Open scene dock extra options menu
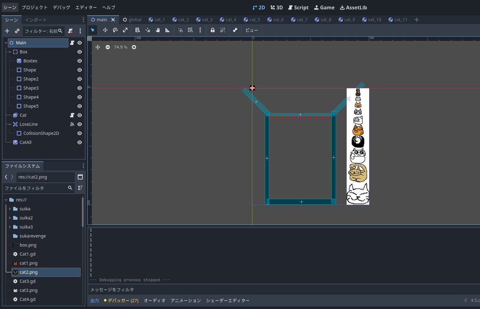The height and width of the screenshot is (309, 480). point(80,31)
